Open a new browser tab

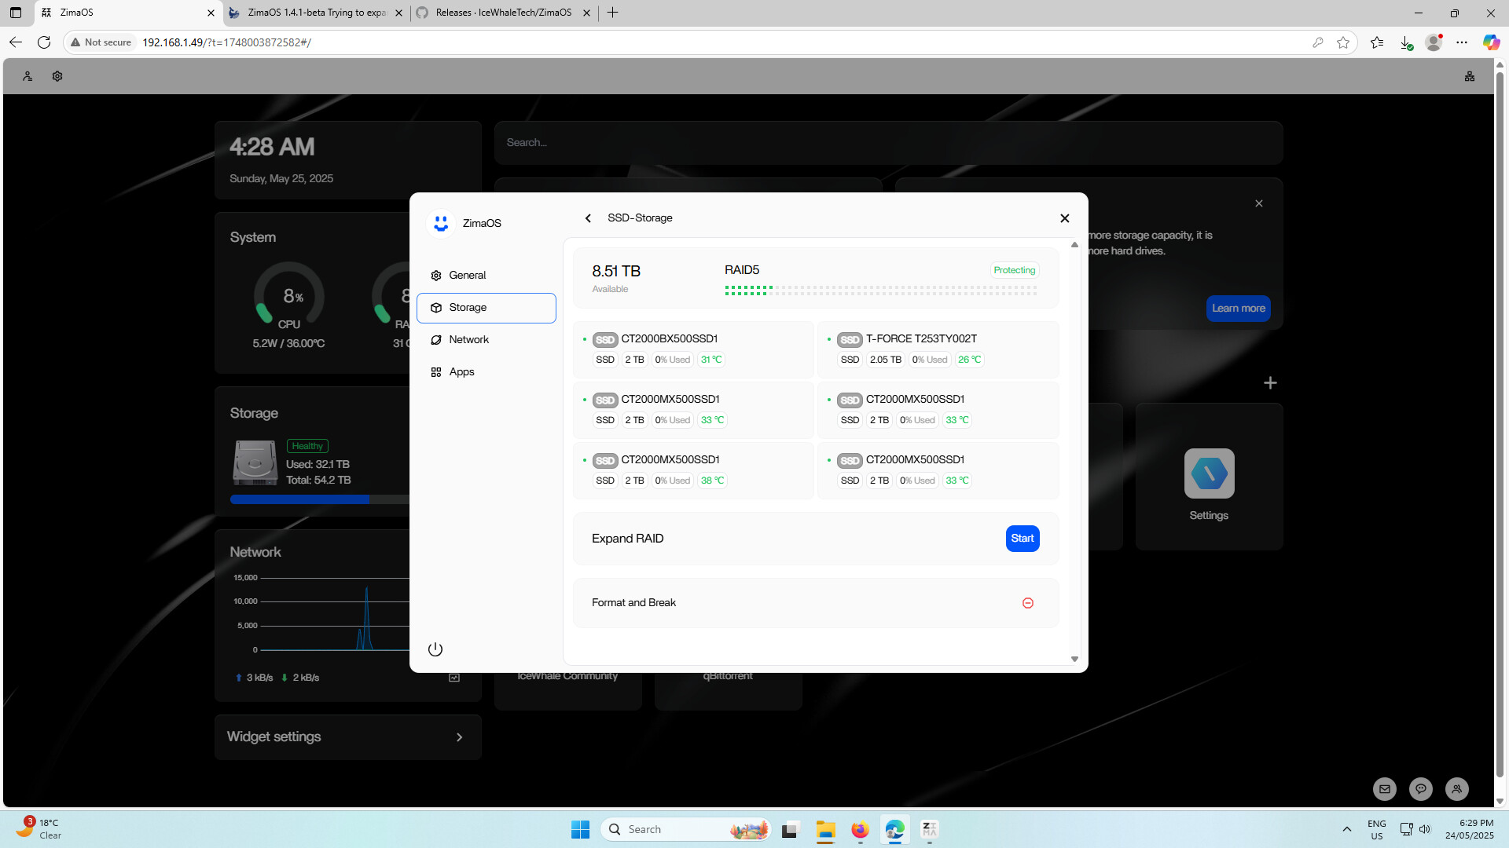[613, 13]
